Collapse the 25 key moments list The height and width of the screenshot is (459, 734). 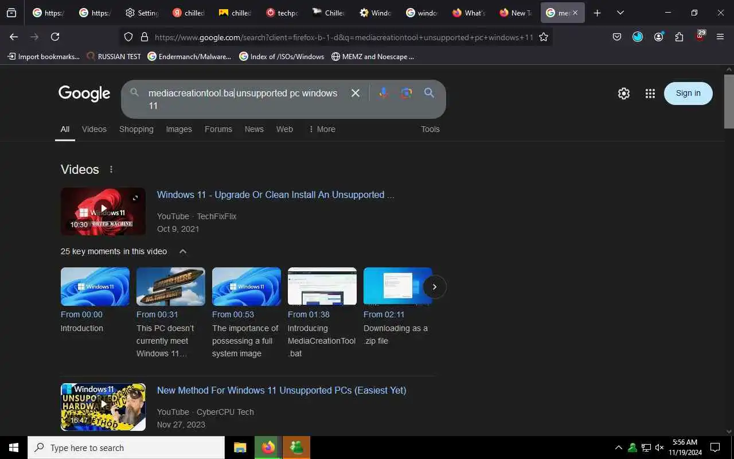click(183, 251)
